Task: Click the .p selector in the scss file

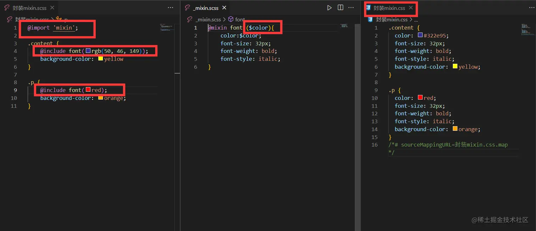Action: click(x=31, y=83)
